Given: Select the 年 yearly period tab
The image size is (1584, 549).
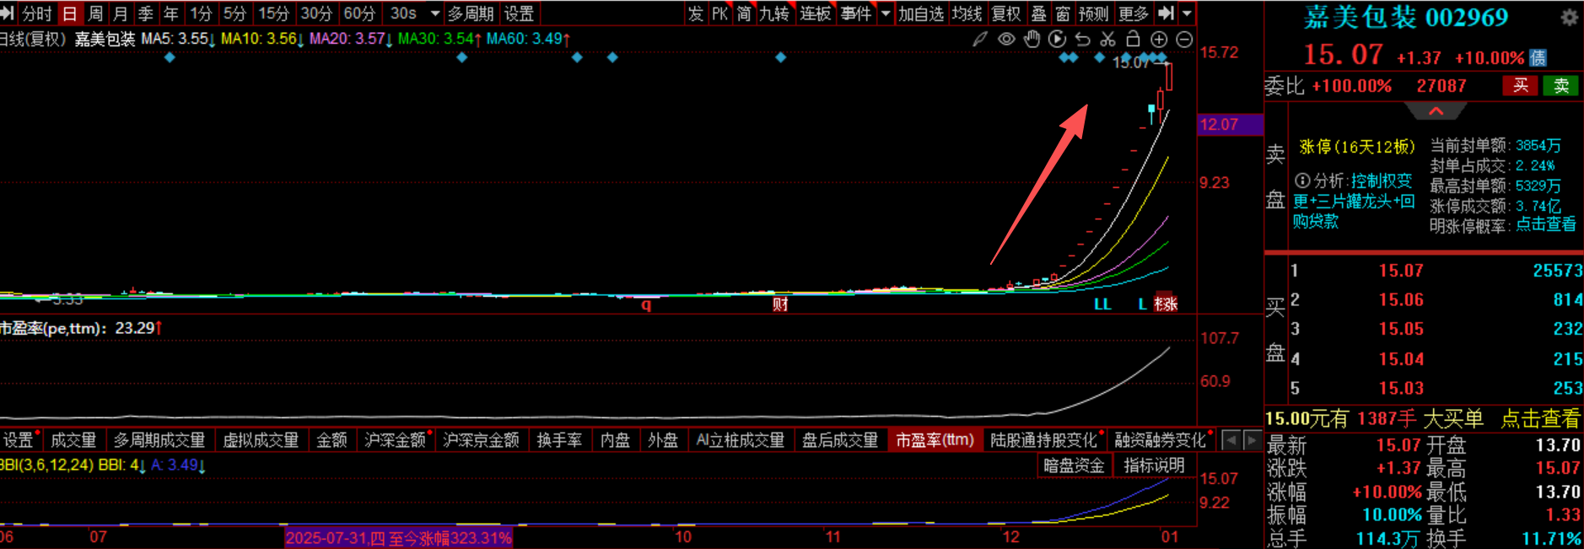Looking at the screenshot, I should tap(171, 13).
